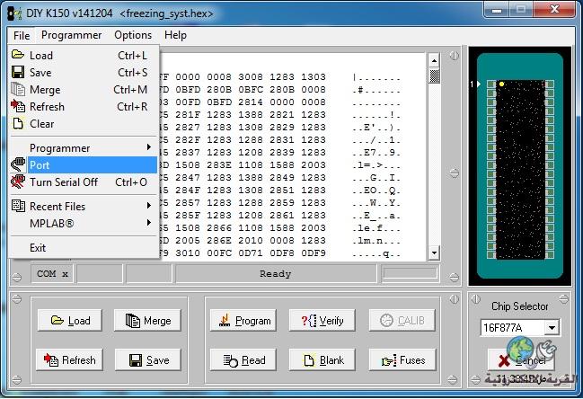Click the Save floppy icon in File menu
The image size is (583, 399).
click(x=18, y=72)
